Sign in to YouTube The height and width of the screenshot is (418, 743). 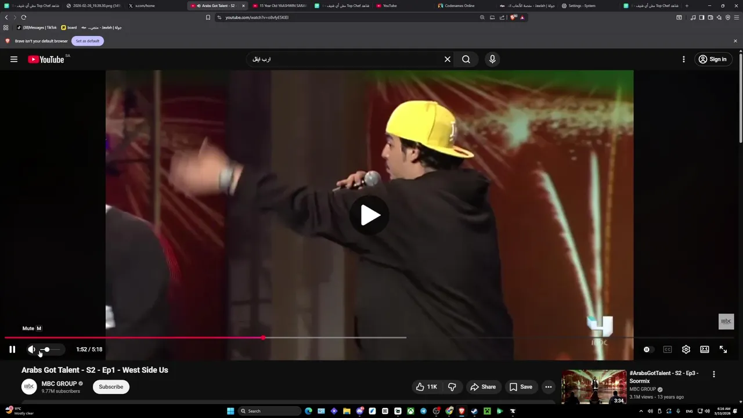[713, 59]
